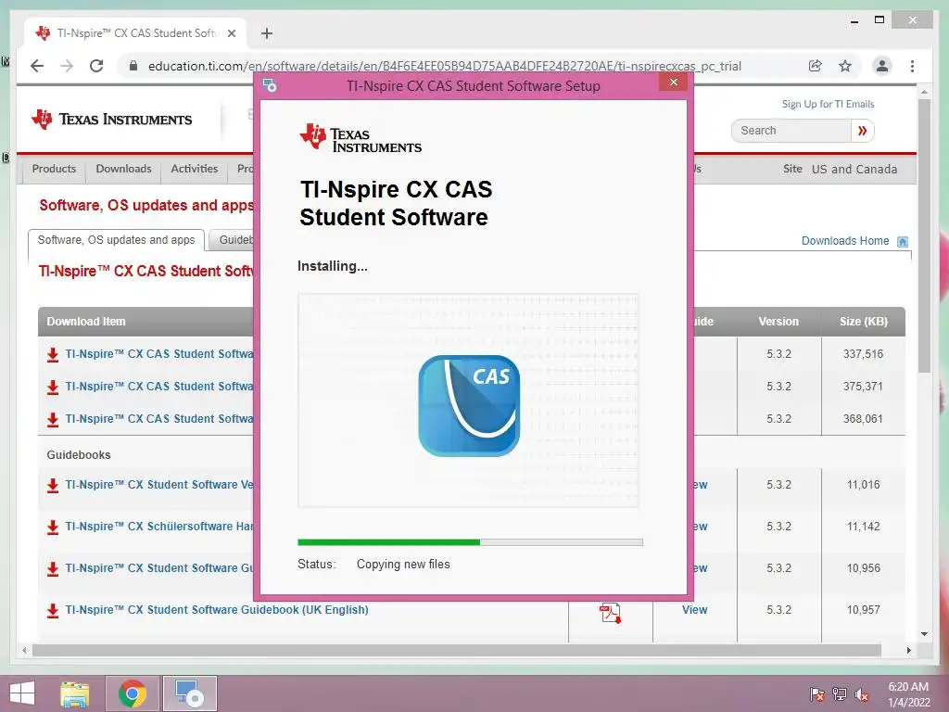The height and width of the screenshot is (712, 949).
Task: Open Chrome from the taskbar
Action: pos(132,693)
